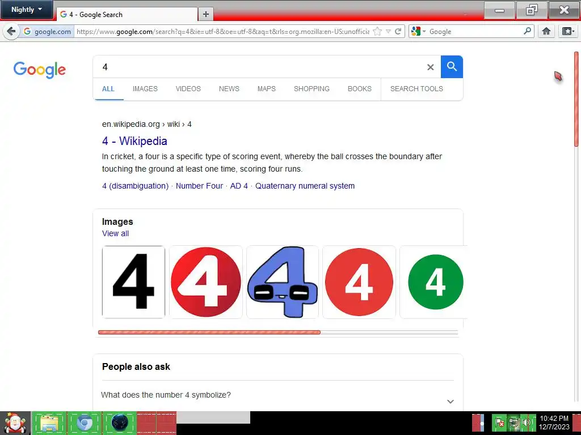Open the Nightly globe taskbar icon
The image size is (581, 435).
pos(119,423)
